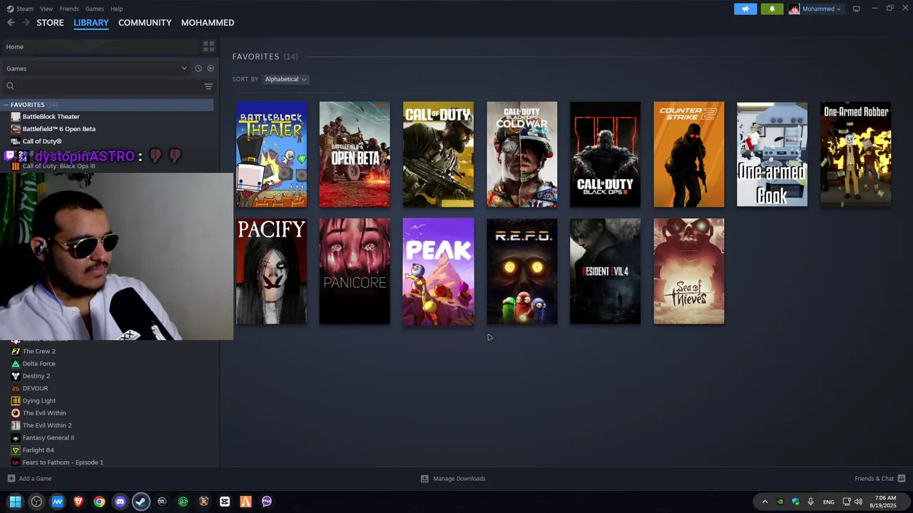Click the ENG language indicator
The height and width of the screenshot is (513, 913).
(829, 502)
